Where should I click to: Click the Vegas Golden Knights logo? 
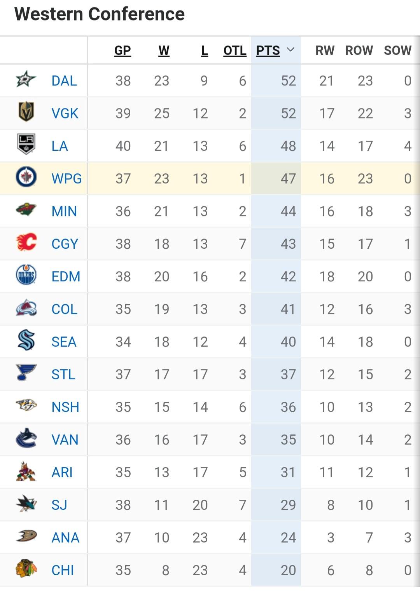(26, 112)
